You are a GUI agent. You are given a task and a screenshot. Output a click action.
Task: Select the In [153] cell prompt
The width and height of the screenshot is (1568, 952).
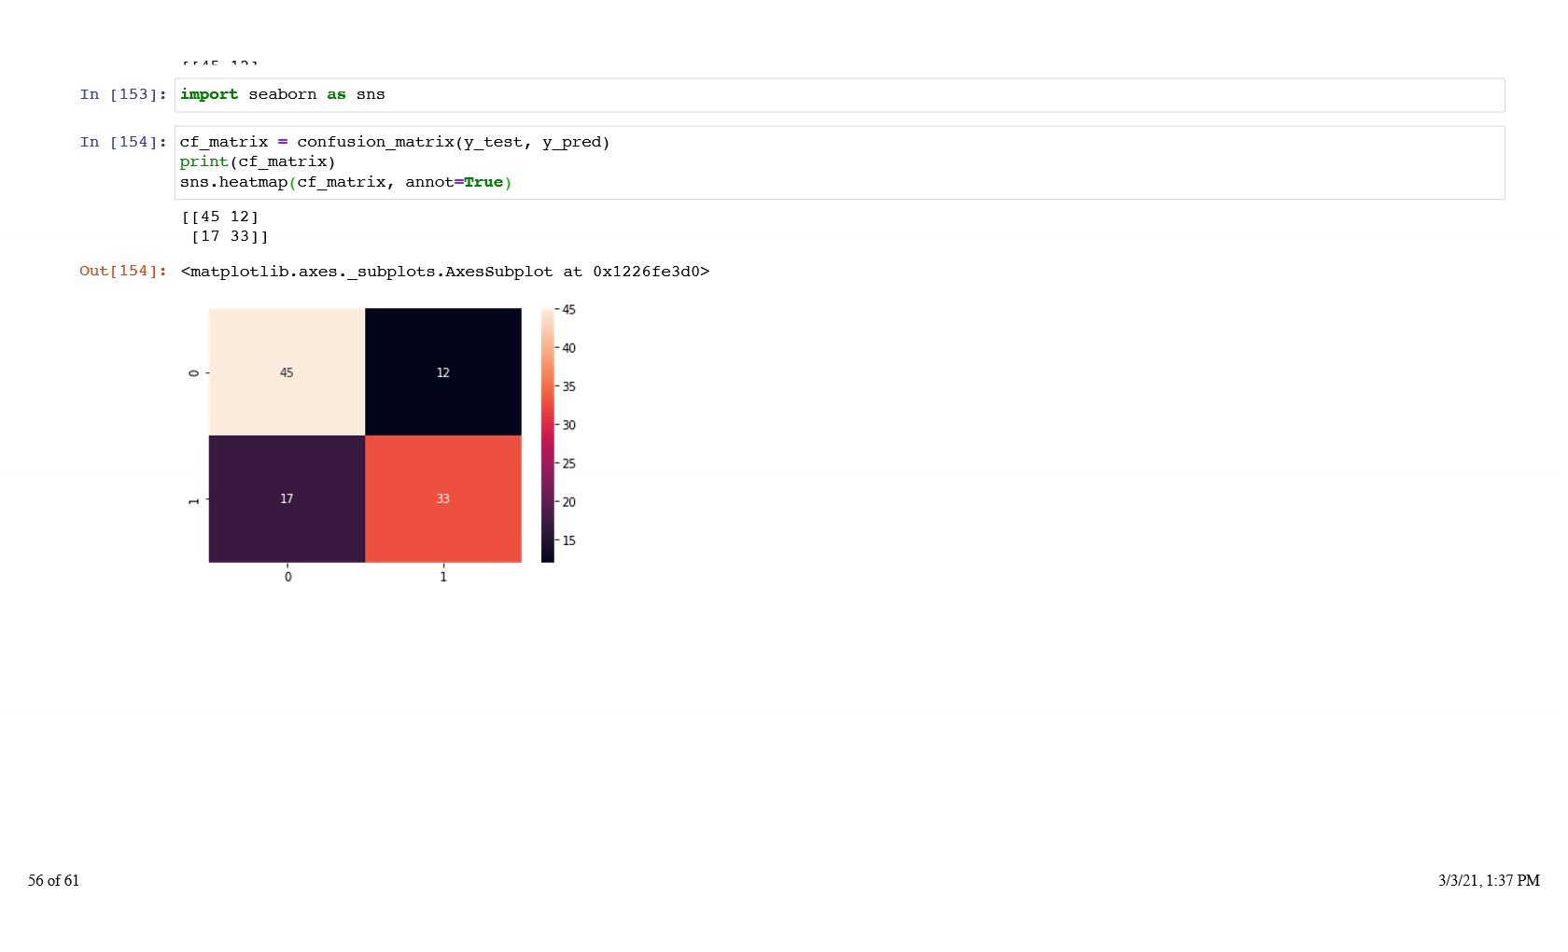122,94
